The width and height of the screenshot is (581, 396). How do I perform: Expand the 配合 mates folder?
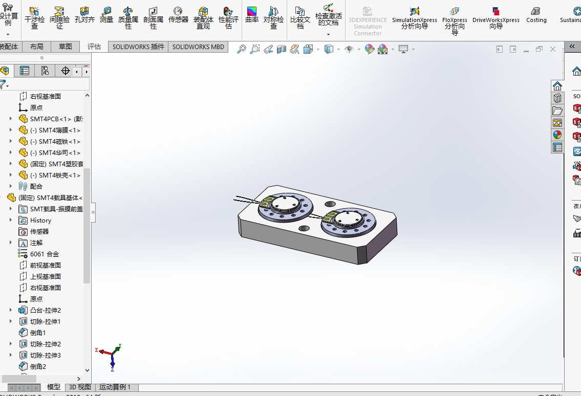[x=10, y=186]
